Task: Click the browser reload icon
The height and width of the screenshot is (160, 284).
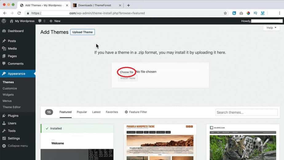Action: click(19, 13)
